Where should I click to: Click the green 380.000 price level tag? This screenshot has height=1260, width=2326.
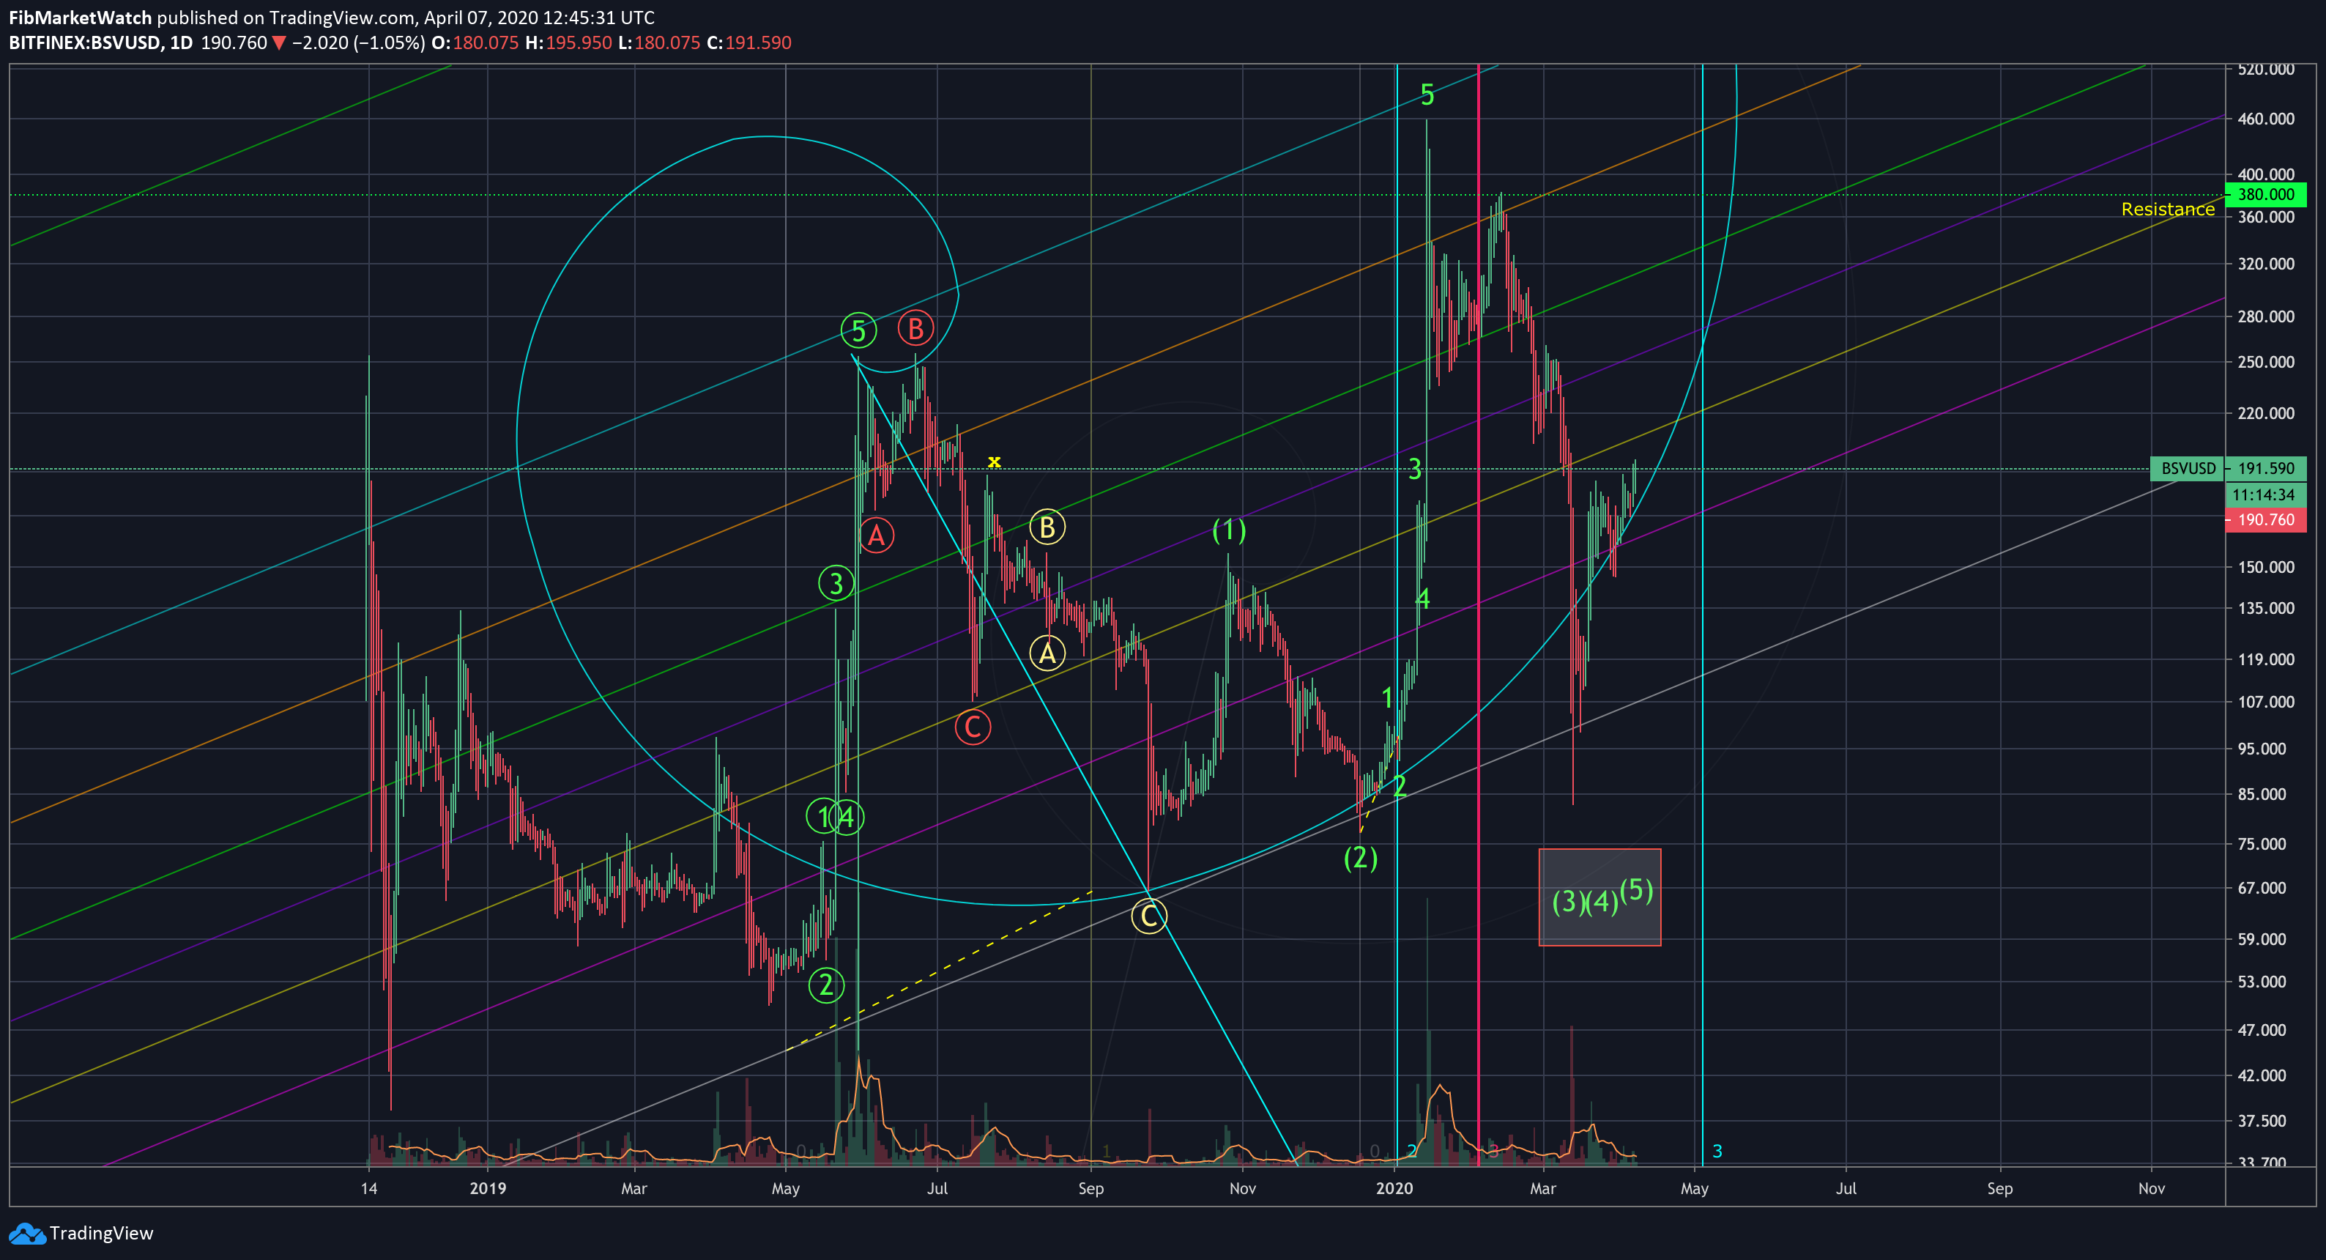click(x=2265, y=194)
